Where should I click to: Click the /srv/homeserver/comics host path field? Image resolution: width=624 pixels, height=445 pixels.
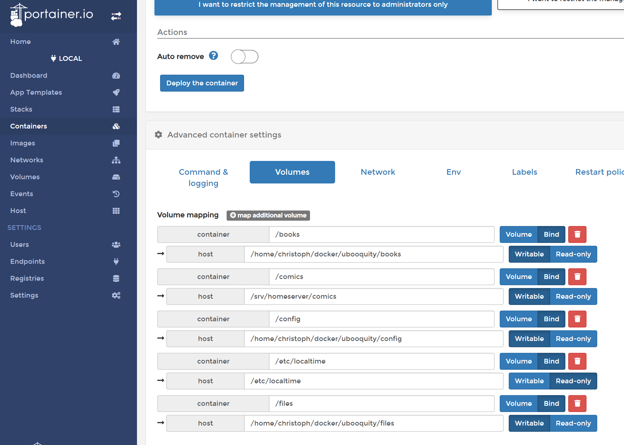point(373,296)
